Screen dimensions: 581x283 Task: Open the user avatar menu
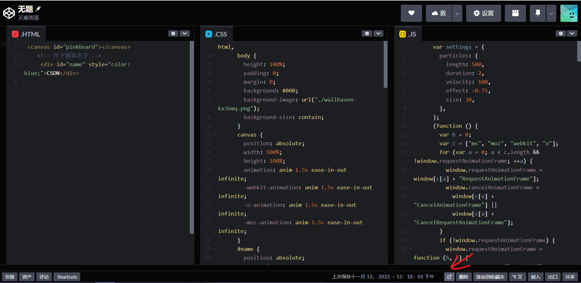click(569, 13)
